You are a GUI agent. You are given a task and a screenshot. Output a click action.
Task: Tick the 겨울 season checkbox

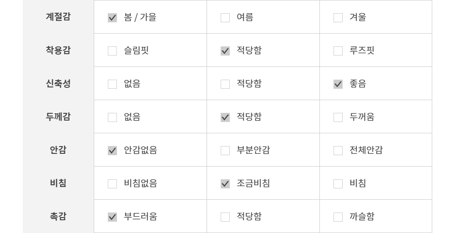tap(338, 18)
